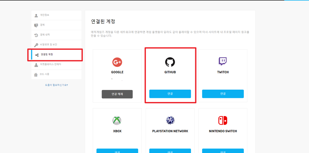Click the NINTENDO SWITCH card label
Image resolution: width=309 pixels, height=153 pixels.
[223, 131]
